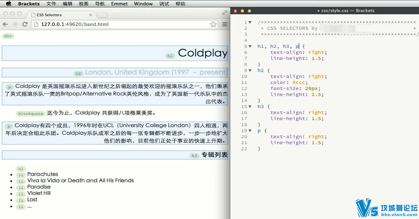Collapse the h2 rule at line 9
Viewport: 419px width, 219px height.
click(x=250, y=70)
